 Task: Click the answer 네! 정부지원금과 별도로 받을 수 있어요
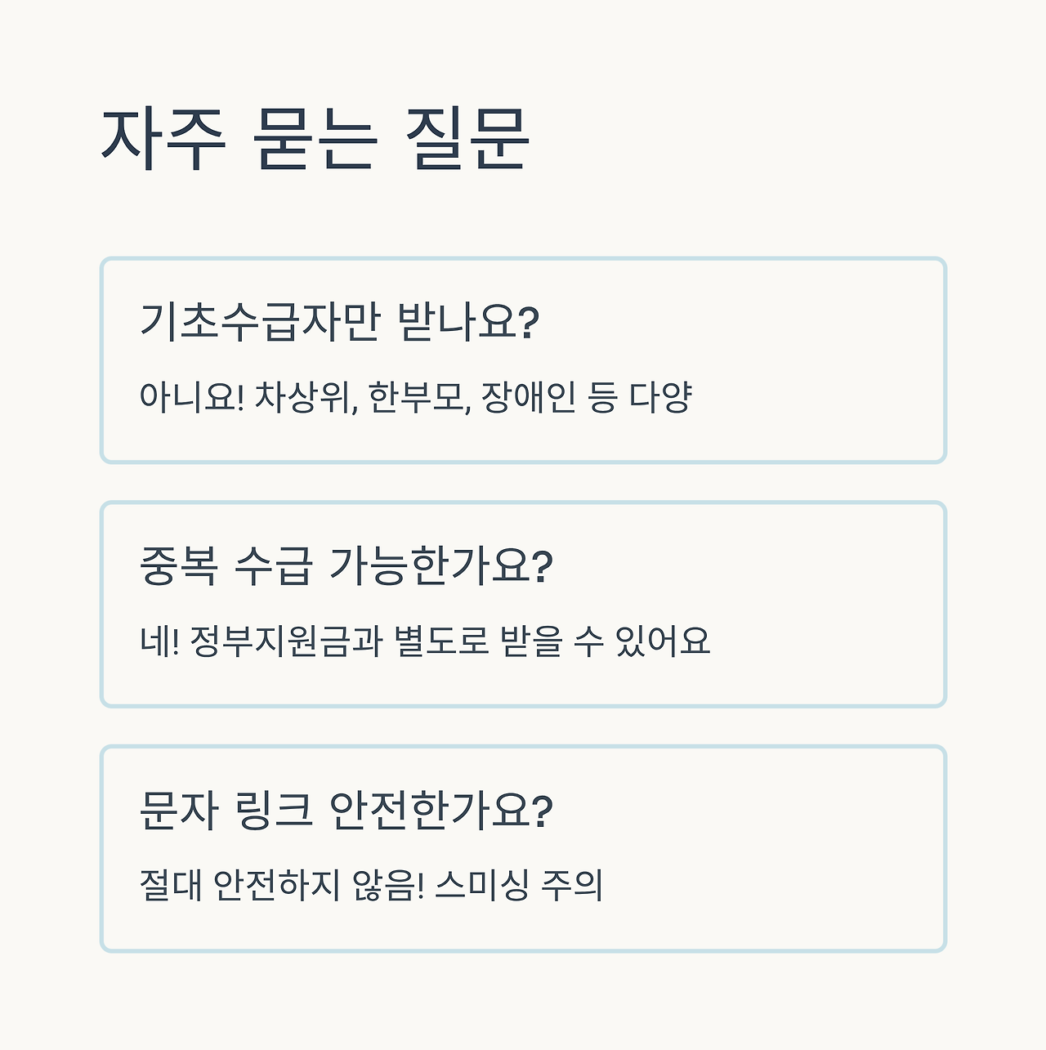[425, 641]
